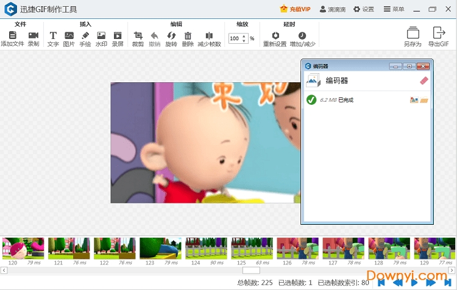This screenshot has width=457, height=290.
Task: Open the 菜单 menu
Action: [x=394, y=9]
